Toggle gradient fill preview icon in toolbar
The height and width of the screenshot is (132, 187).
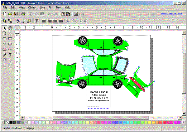(x=76, y=14)
